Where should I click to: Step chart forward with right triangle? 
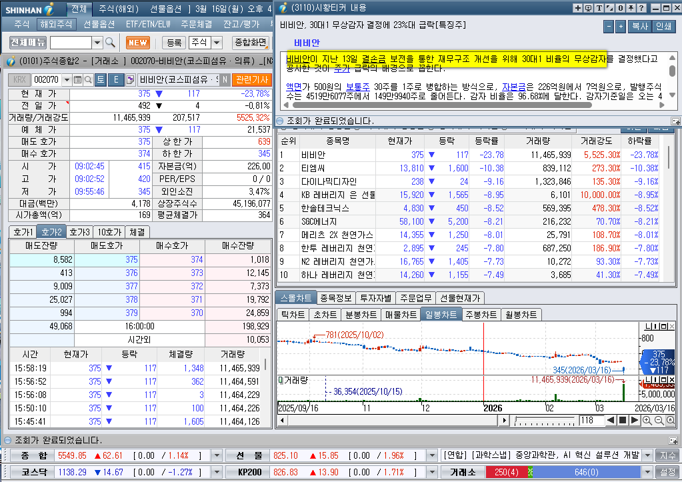tap(634, 420)
